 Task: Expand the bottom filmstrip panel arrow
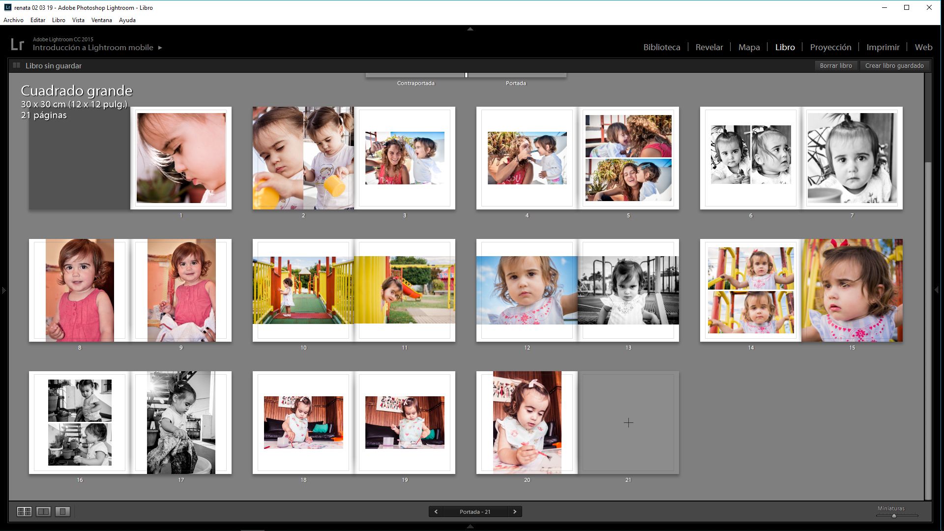(x=470, y=527)
